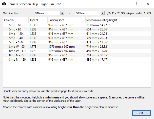Image resolution: width=154 pixels, height=119 pixels.
Task: Click the 763 mm / 30.05" height value
Action: 97,55
